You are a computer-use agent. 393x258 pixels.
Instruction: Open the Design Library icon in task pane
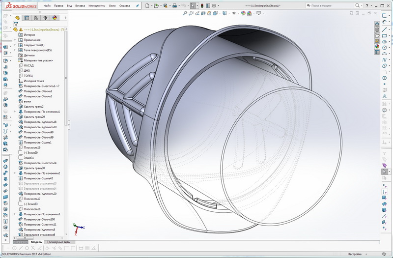click(377, 30)
